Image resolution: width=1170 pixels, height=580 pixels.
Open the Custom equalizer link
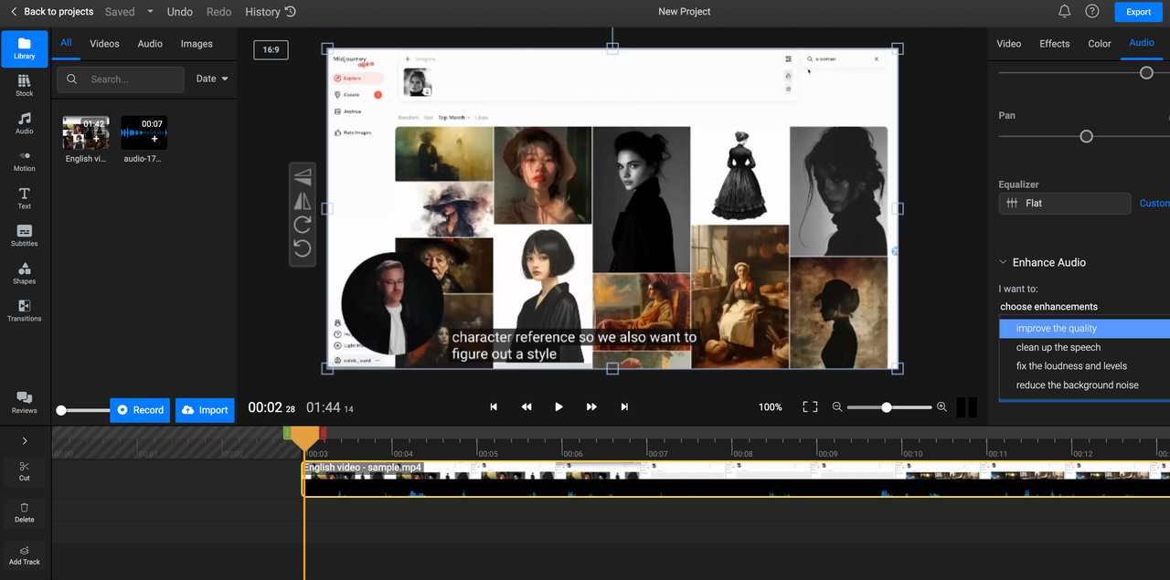point(1154,203)
